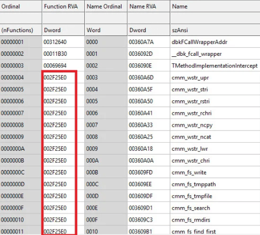Image resolution: width=260 pixels, height=235 pixels.
Task: Select Name RVA value 00360A7A
Action: point(149,42)
